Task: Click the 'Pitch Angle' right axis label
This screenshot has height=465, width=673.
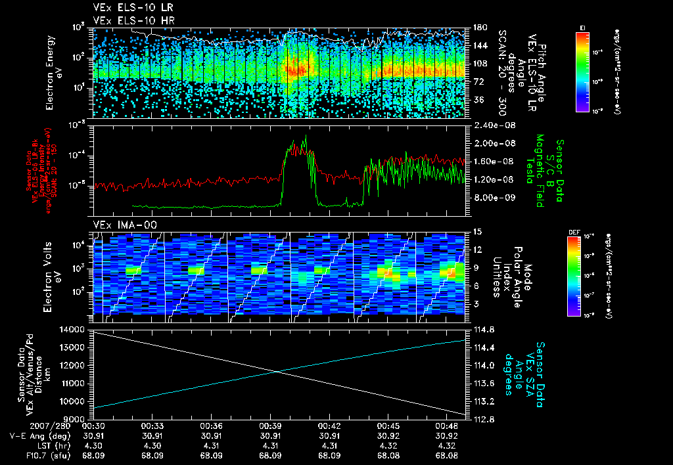Action: point(542,73)
